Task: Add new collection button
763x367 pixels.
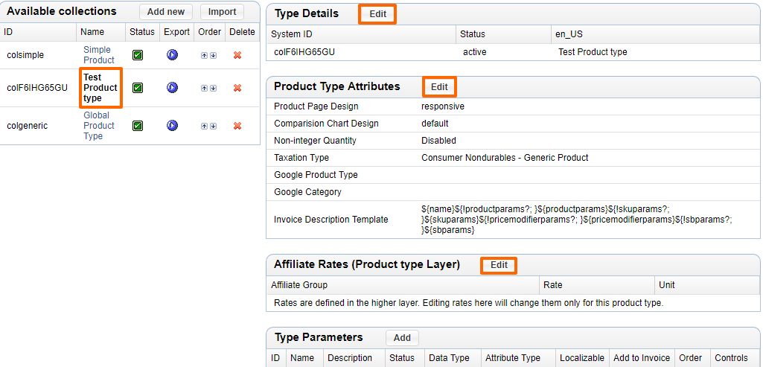Action: click(x=165, y=12)
